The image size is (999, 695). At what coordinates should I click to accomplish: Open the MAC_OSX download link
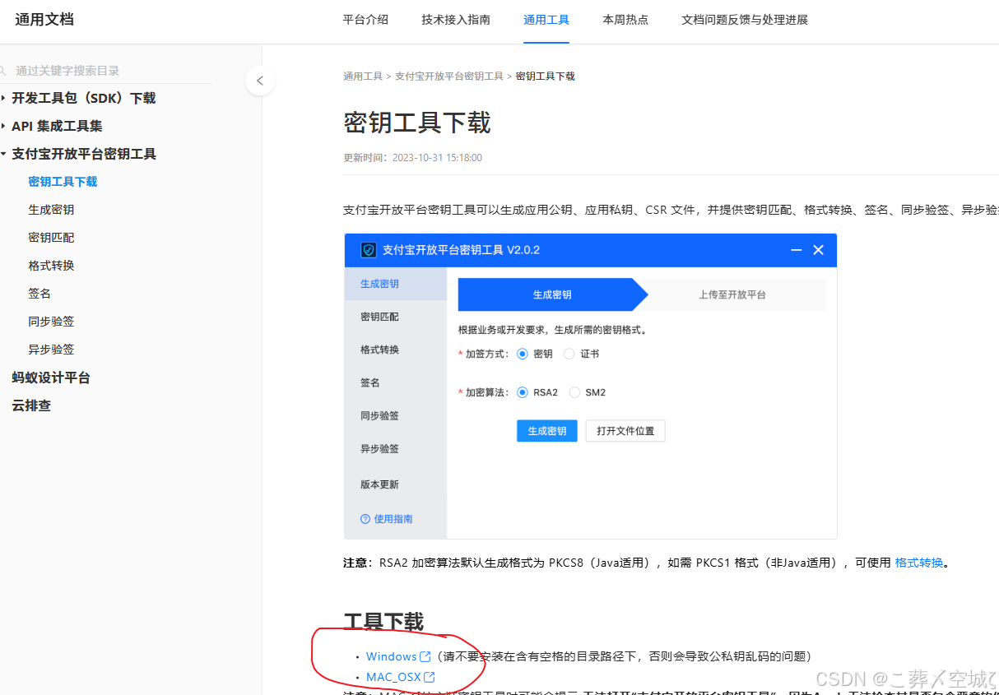click(393, 677)
